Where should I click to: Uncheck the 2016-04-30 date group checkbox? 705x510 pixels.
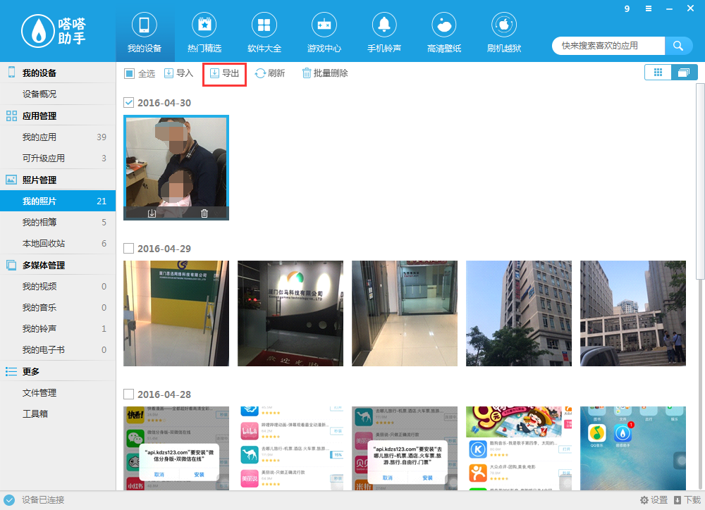(x=128, y=103)
